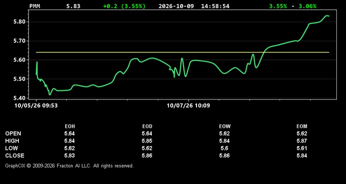Click the EOM column header
This screenshot has width=346, height=184.
point(302,126)
